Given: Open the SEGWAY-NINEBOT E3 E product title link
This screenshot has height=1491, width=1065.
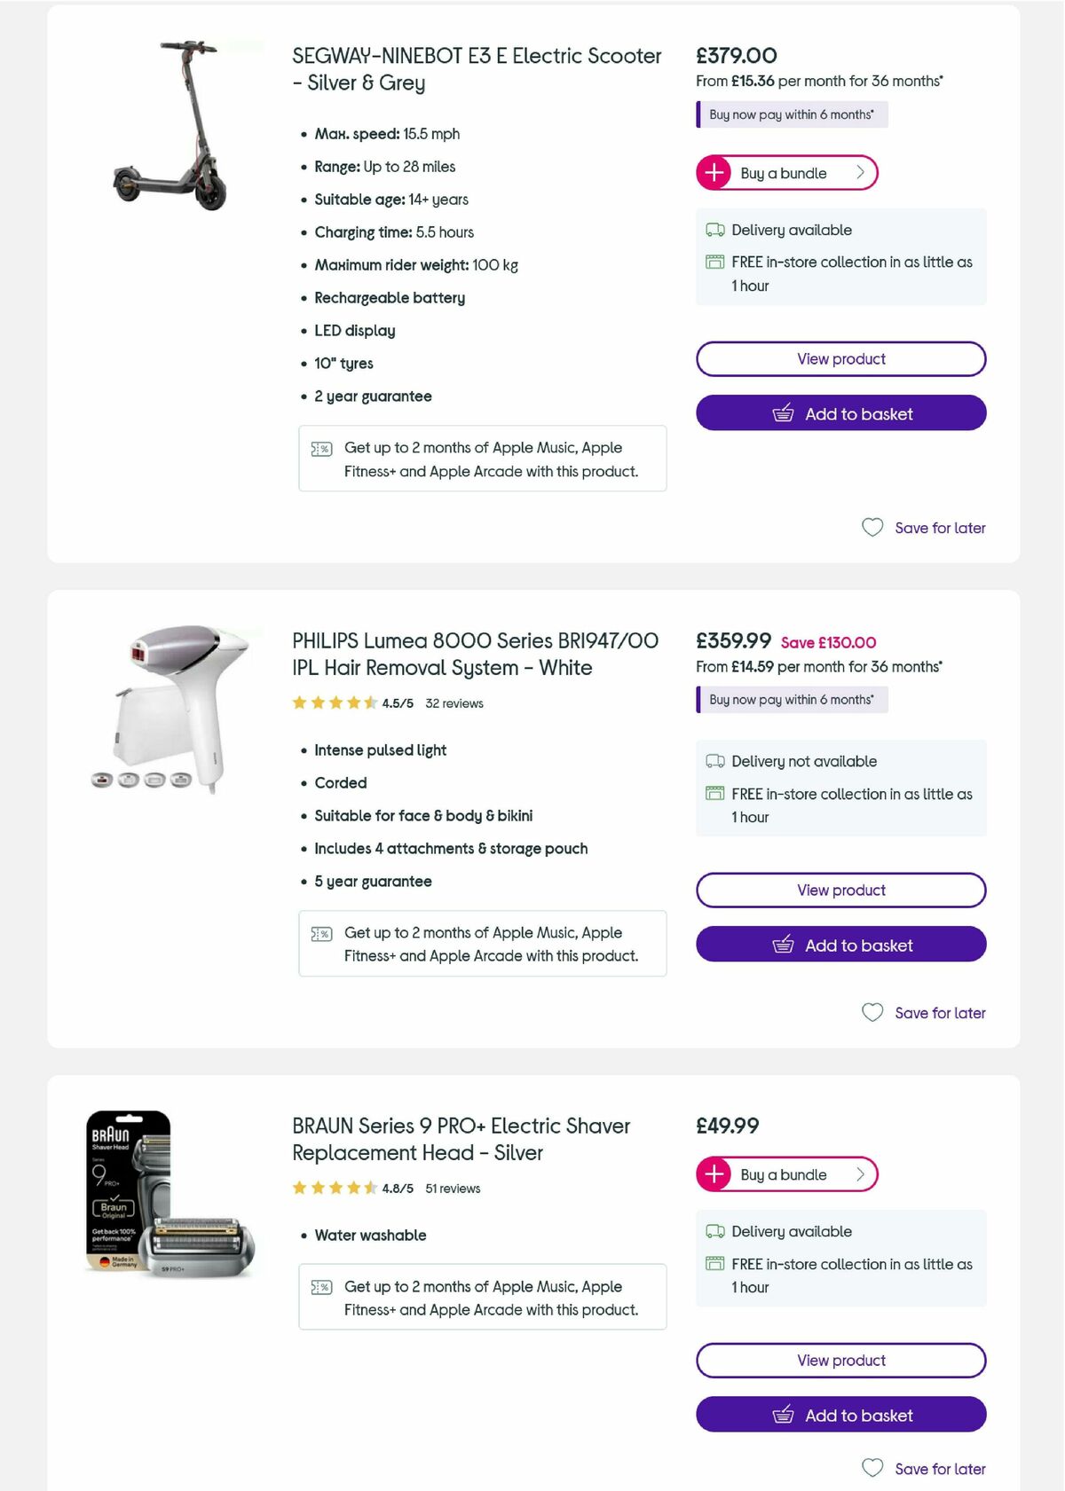Looking at the screenshot, I should [476, 68].
